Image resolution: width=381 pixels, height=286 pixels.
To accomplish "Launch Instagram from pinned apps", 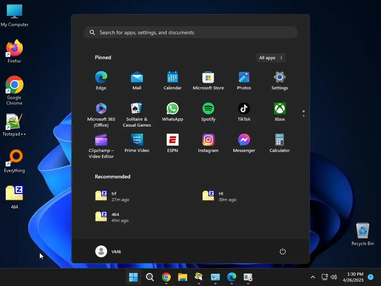I will click(x=208, y=143).
